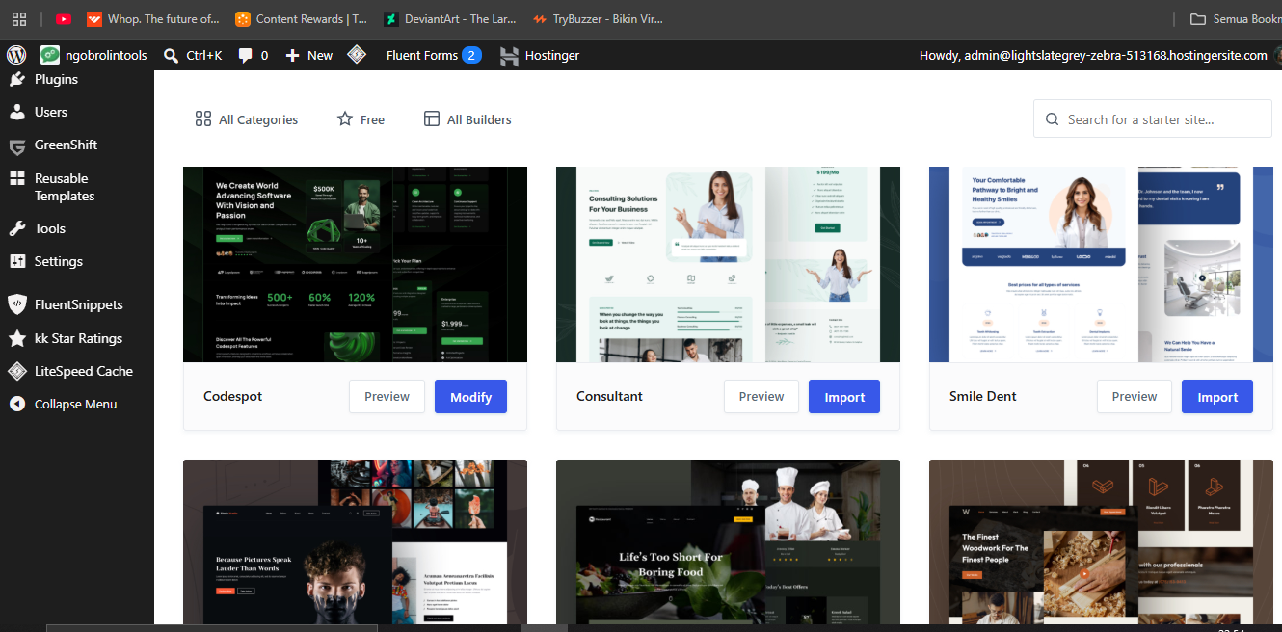1282x632 pixels.
Task: Import the Smile Dent template
Action: (1217, 396)
